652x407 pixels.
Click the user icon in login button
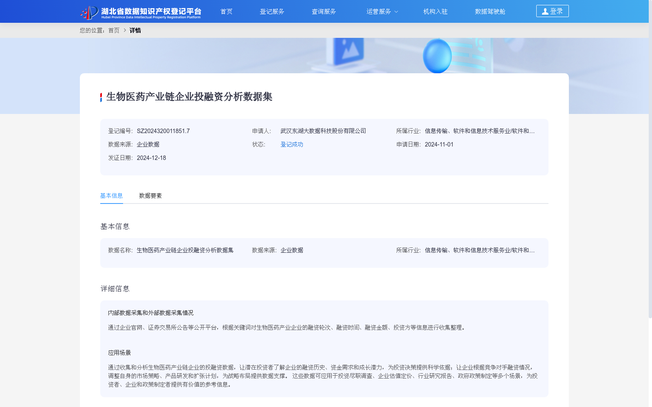pyautogui.click(x=545, y=11)
